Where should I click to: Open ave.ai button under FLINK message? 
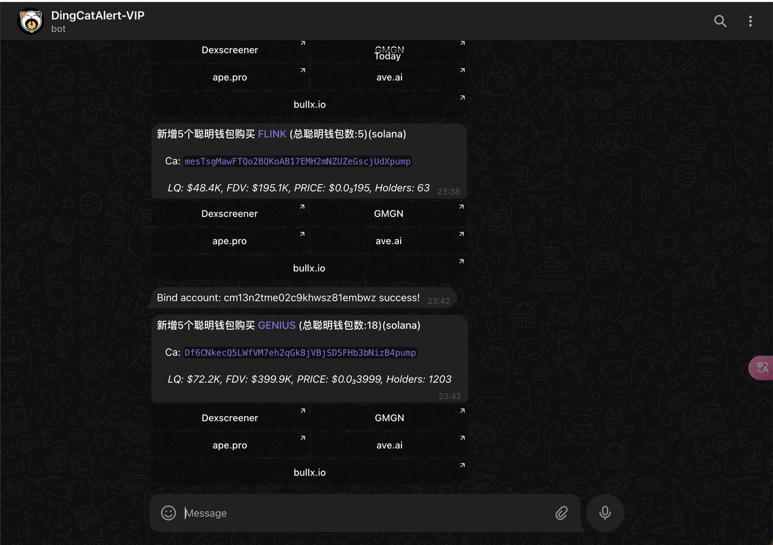(x=389, y=241)
